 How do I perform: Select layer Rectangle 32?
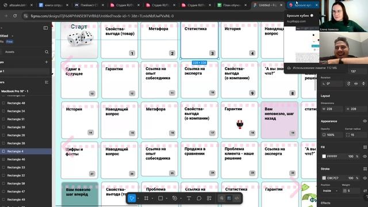pyautogui.click(x=16, y=175)
